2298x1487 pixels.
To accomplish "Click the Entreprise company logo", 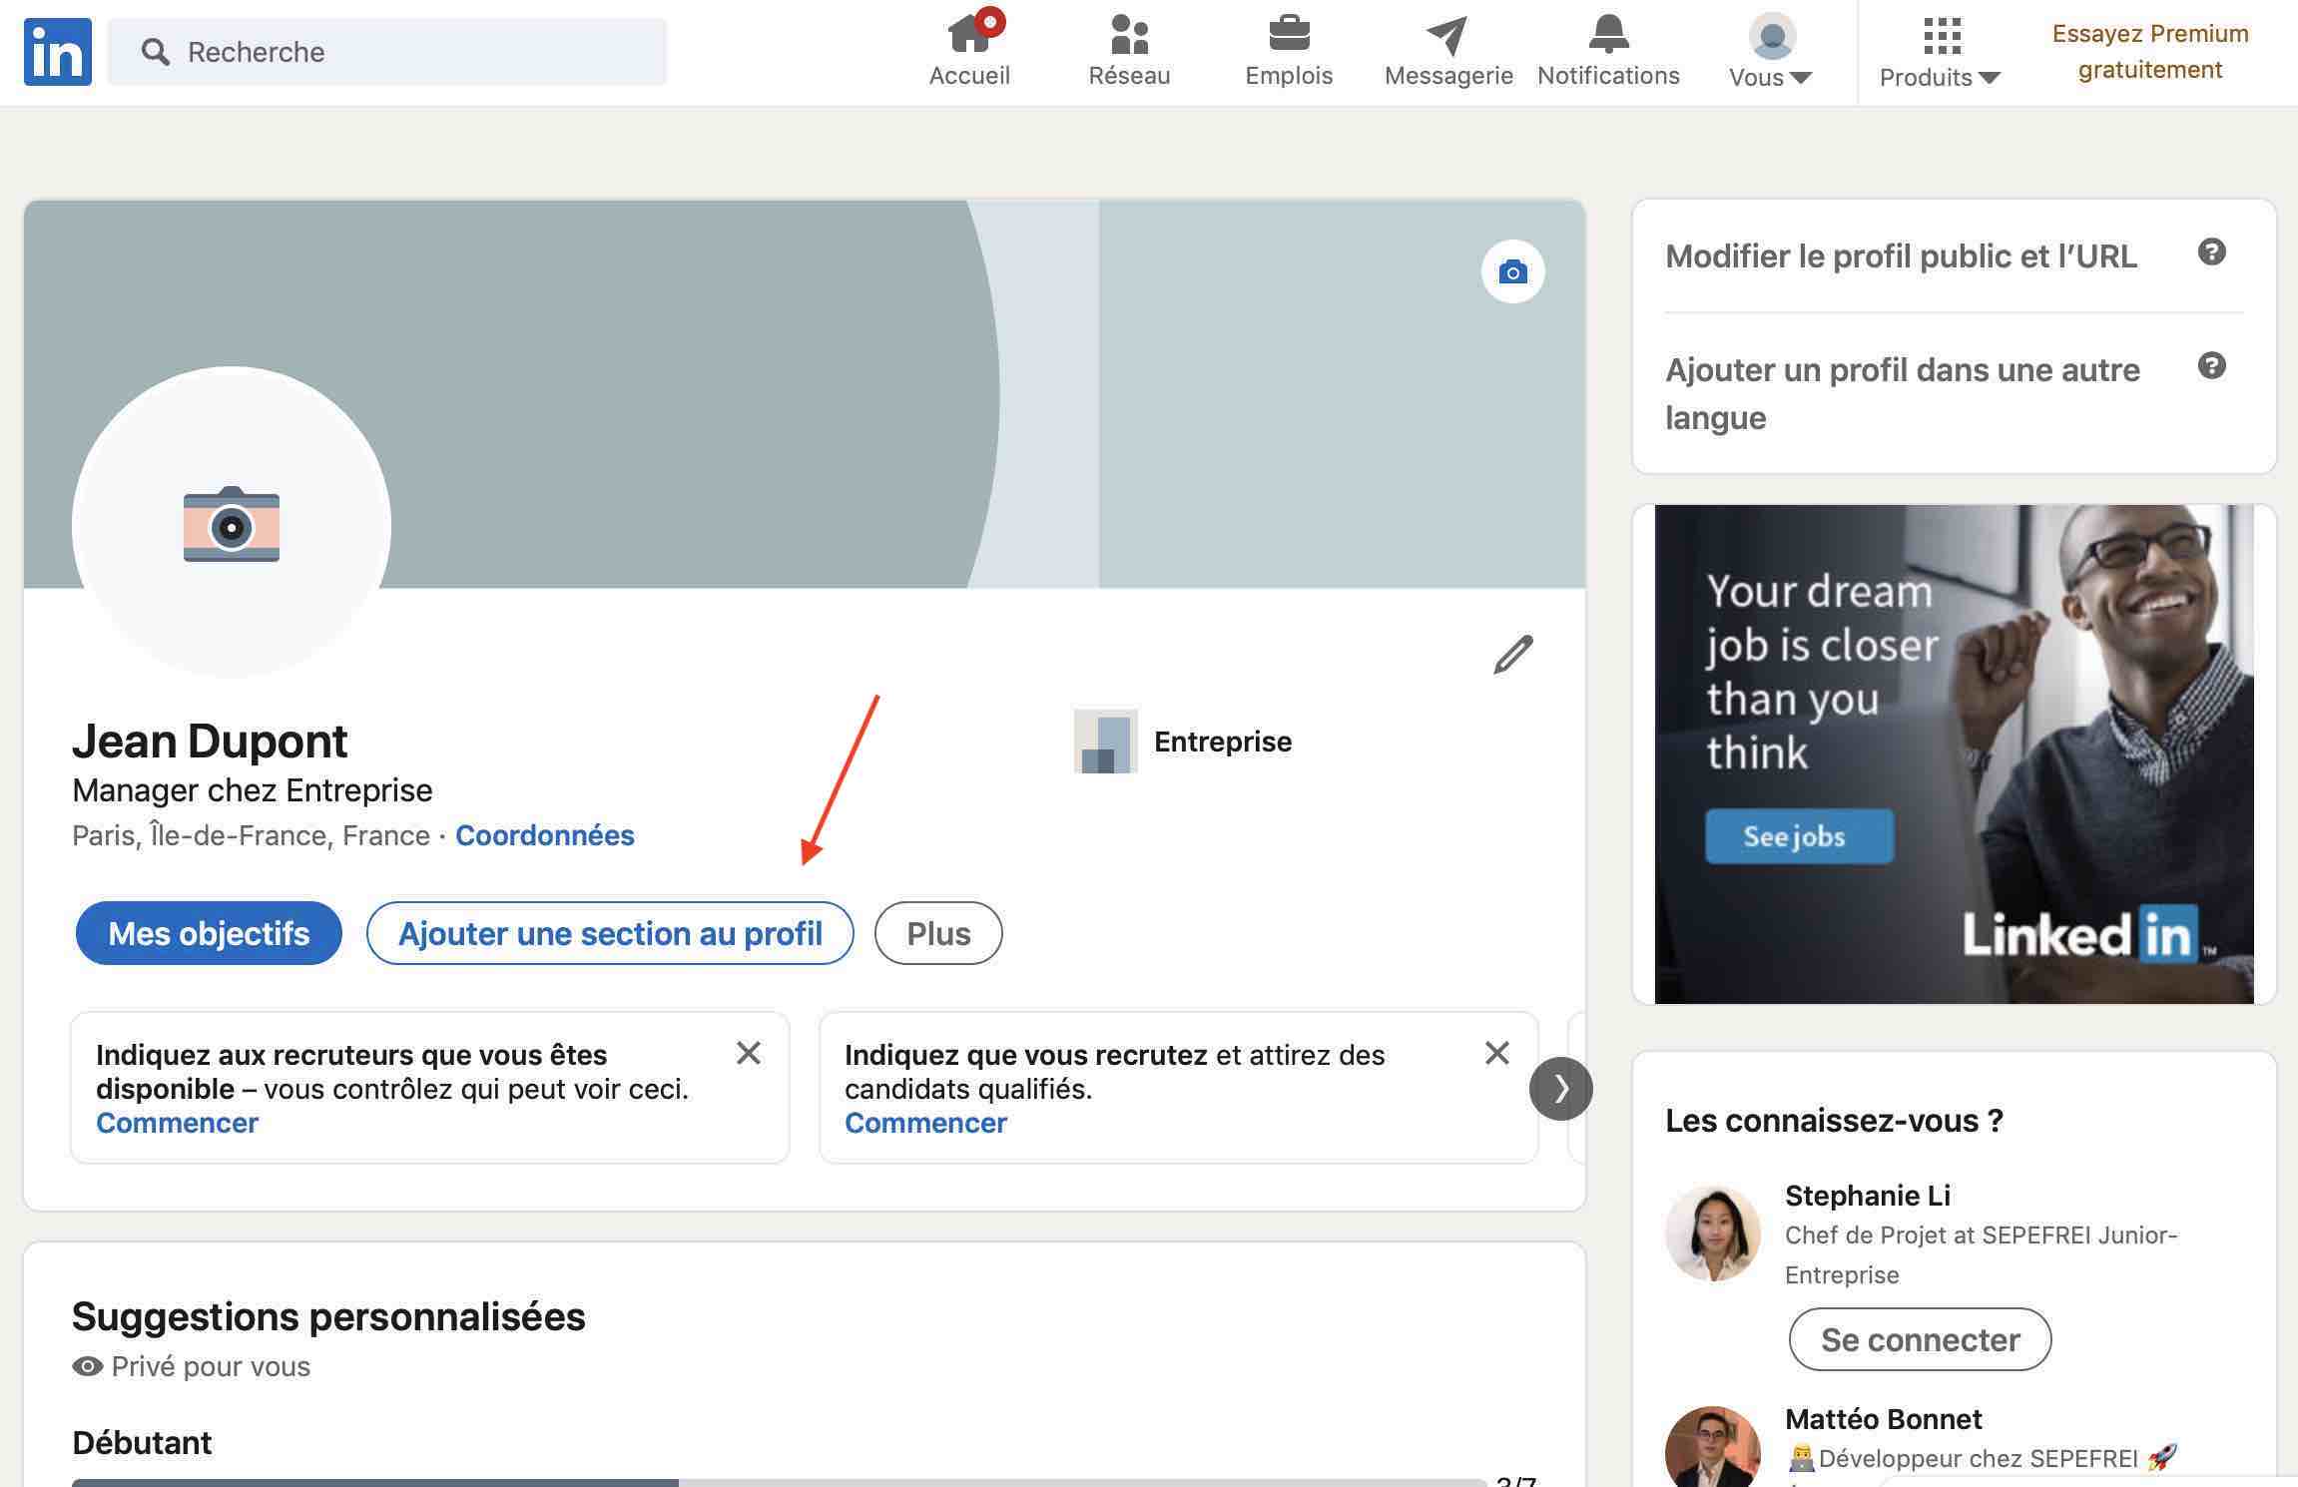I will tap(1105, 742).
